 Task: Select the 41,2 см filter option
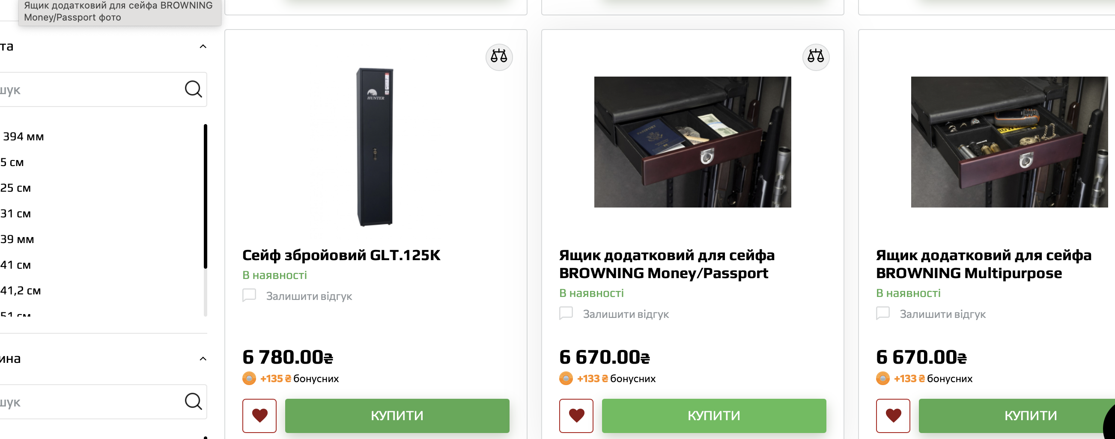tap(21, 291)
